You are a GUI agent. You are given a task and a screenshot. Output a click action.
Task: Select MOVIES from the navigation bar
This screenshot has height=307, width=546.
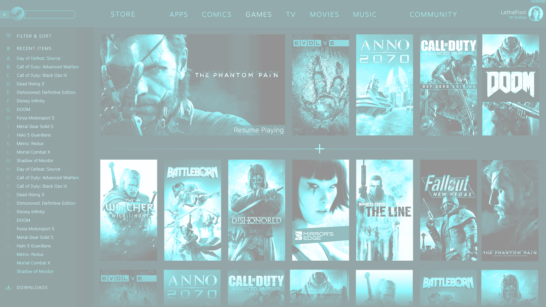tap(324, 14)
